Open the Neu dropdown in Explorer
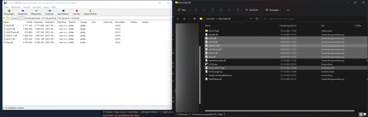This screenshot has width=368, height=117. [183, 10]
